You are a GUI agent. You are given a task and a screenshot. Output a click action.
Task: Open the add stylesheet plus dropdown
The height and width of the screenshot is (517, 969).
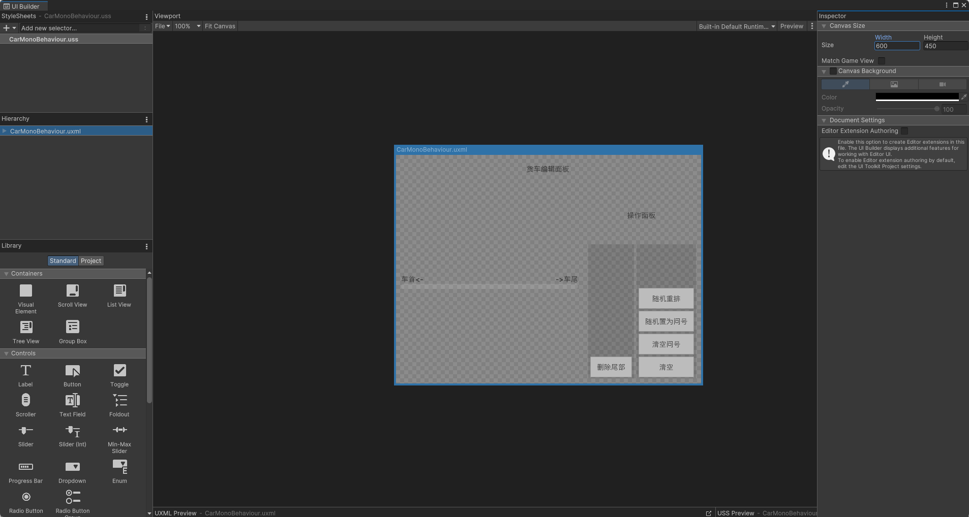(x=10, y=28)
